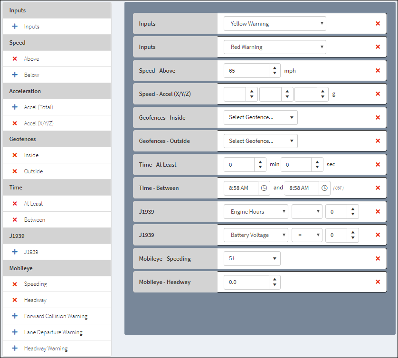This screenshot has height=358, width=398.
Task: Delete the Time - At Least row
Action: [378, 164]
